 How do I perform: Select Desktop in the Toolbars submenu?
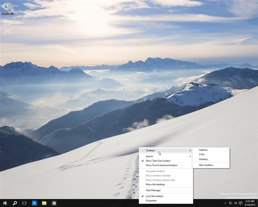point(203,159)
